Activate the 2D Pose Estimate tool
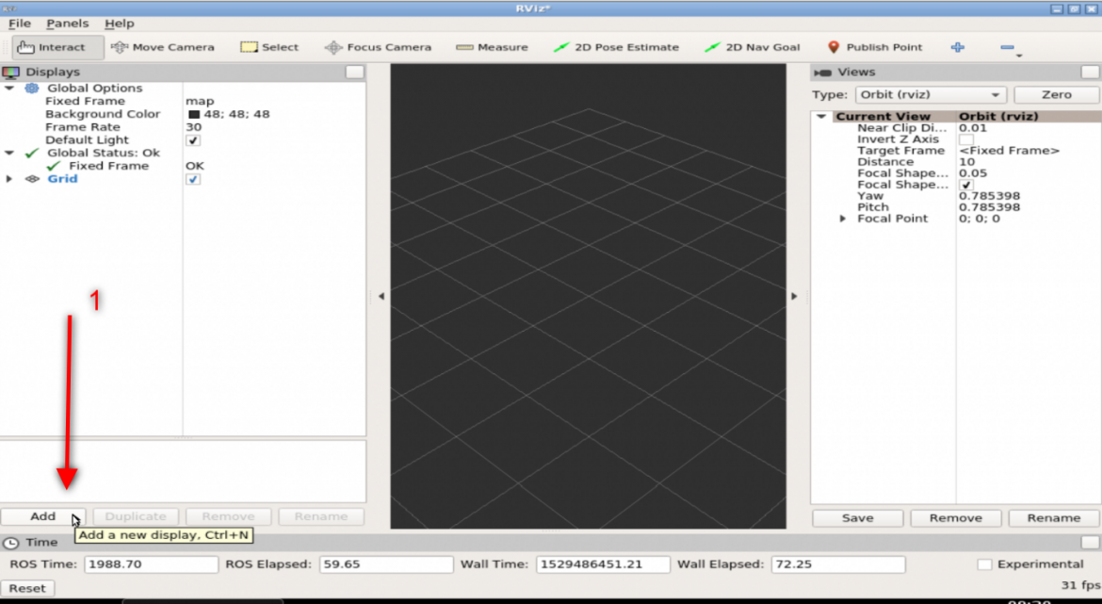Viewport: 1102px width, 604px height. tap(616, 47)
